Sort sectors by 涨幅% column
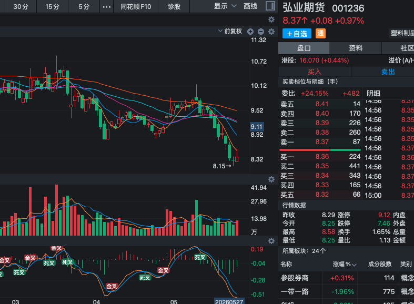The width and height of the screenshot is (414, 304). click(x=345, y=264)
